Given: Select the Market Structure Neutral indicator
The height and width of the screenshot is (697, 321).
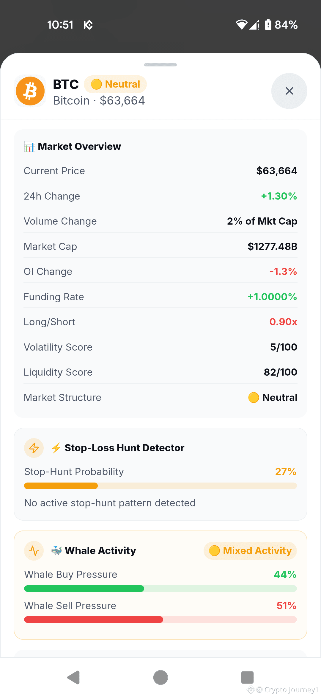Looking at the screenshot, I should click(x=273, y=397).
